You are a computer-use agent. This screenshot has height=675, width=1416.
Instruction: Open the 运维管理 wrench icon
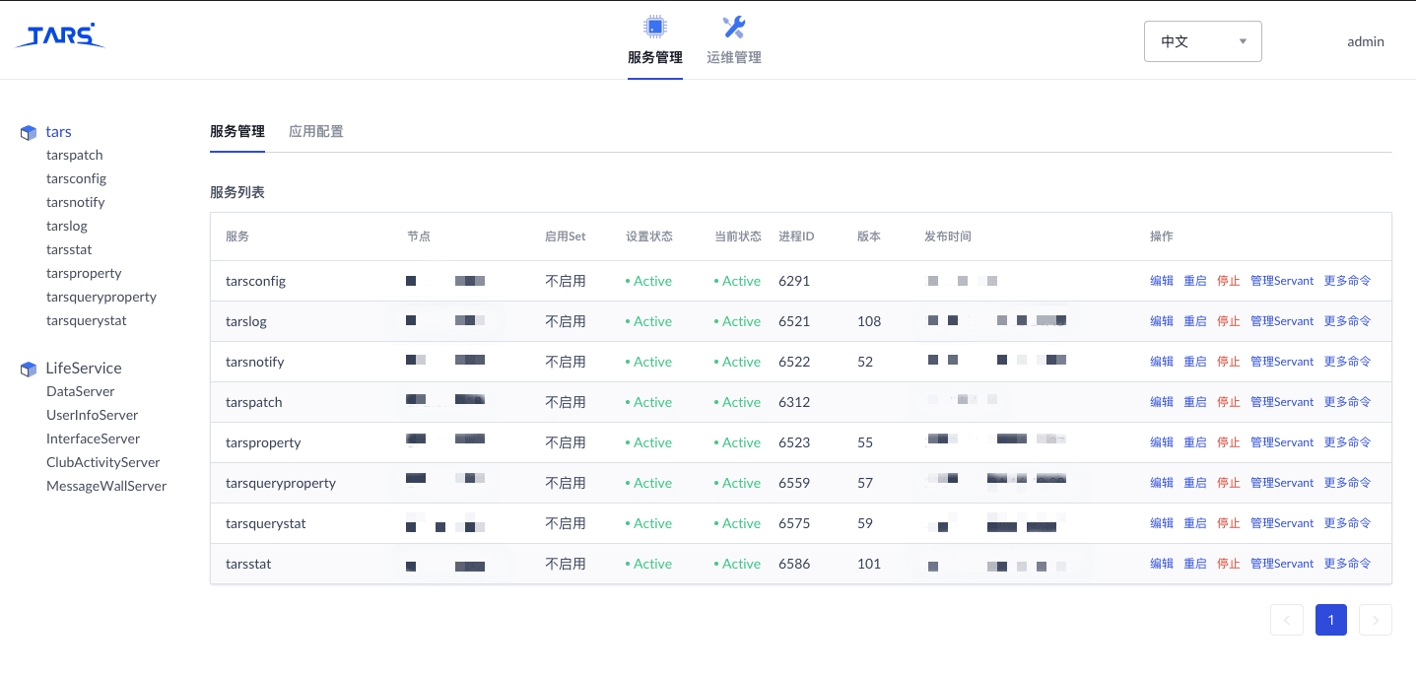(x=733, y=27)
